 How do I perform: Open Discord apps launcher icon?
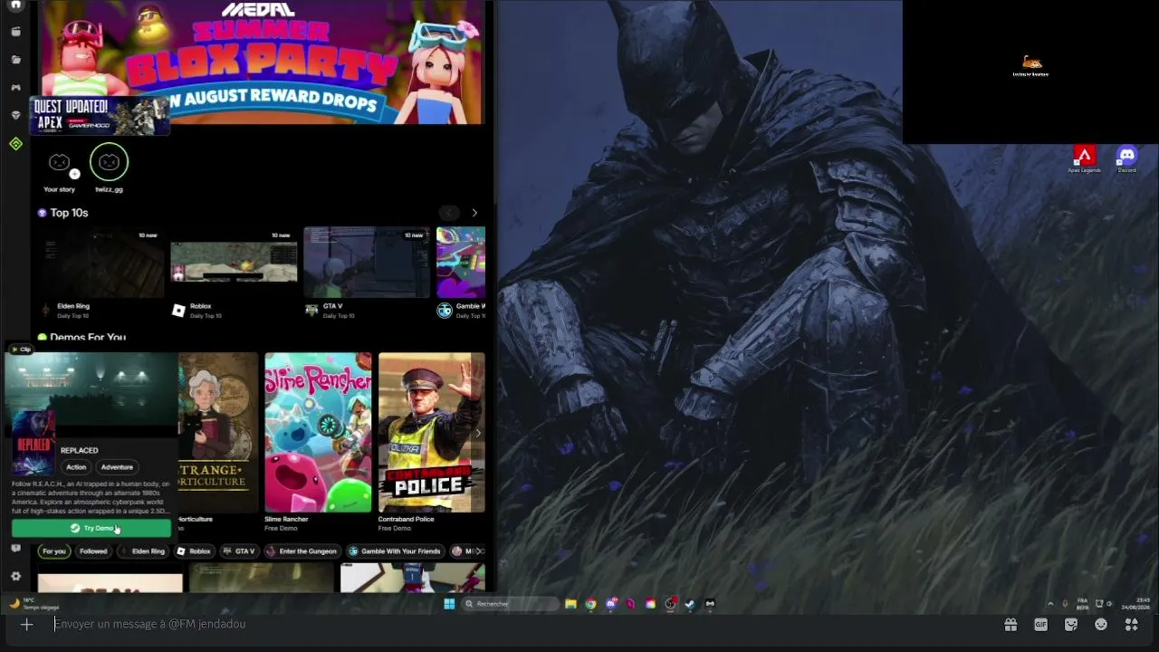(x=1131, y=624)
